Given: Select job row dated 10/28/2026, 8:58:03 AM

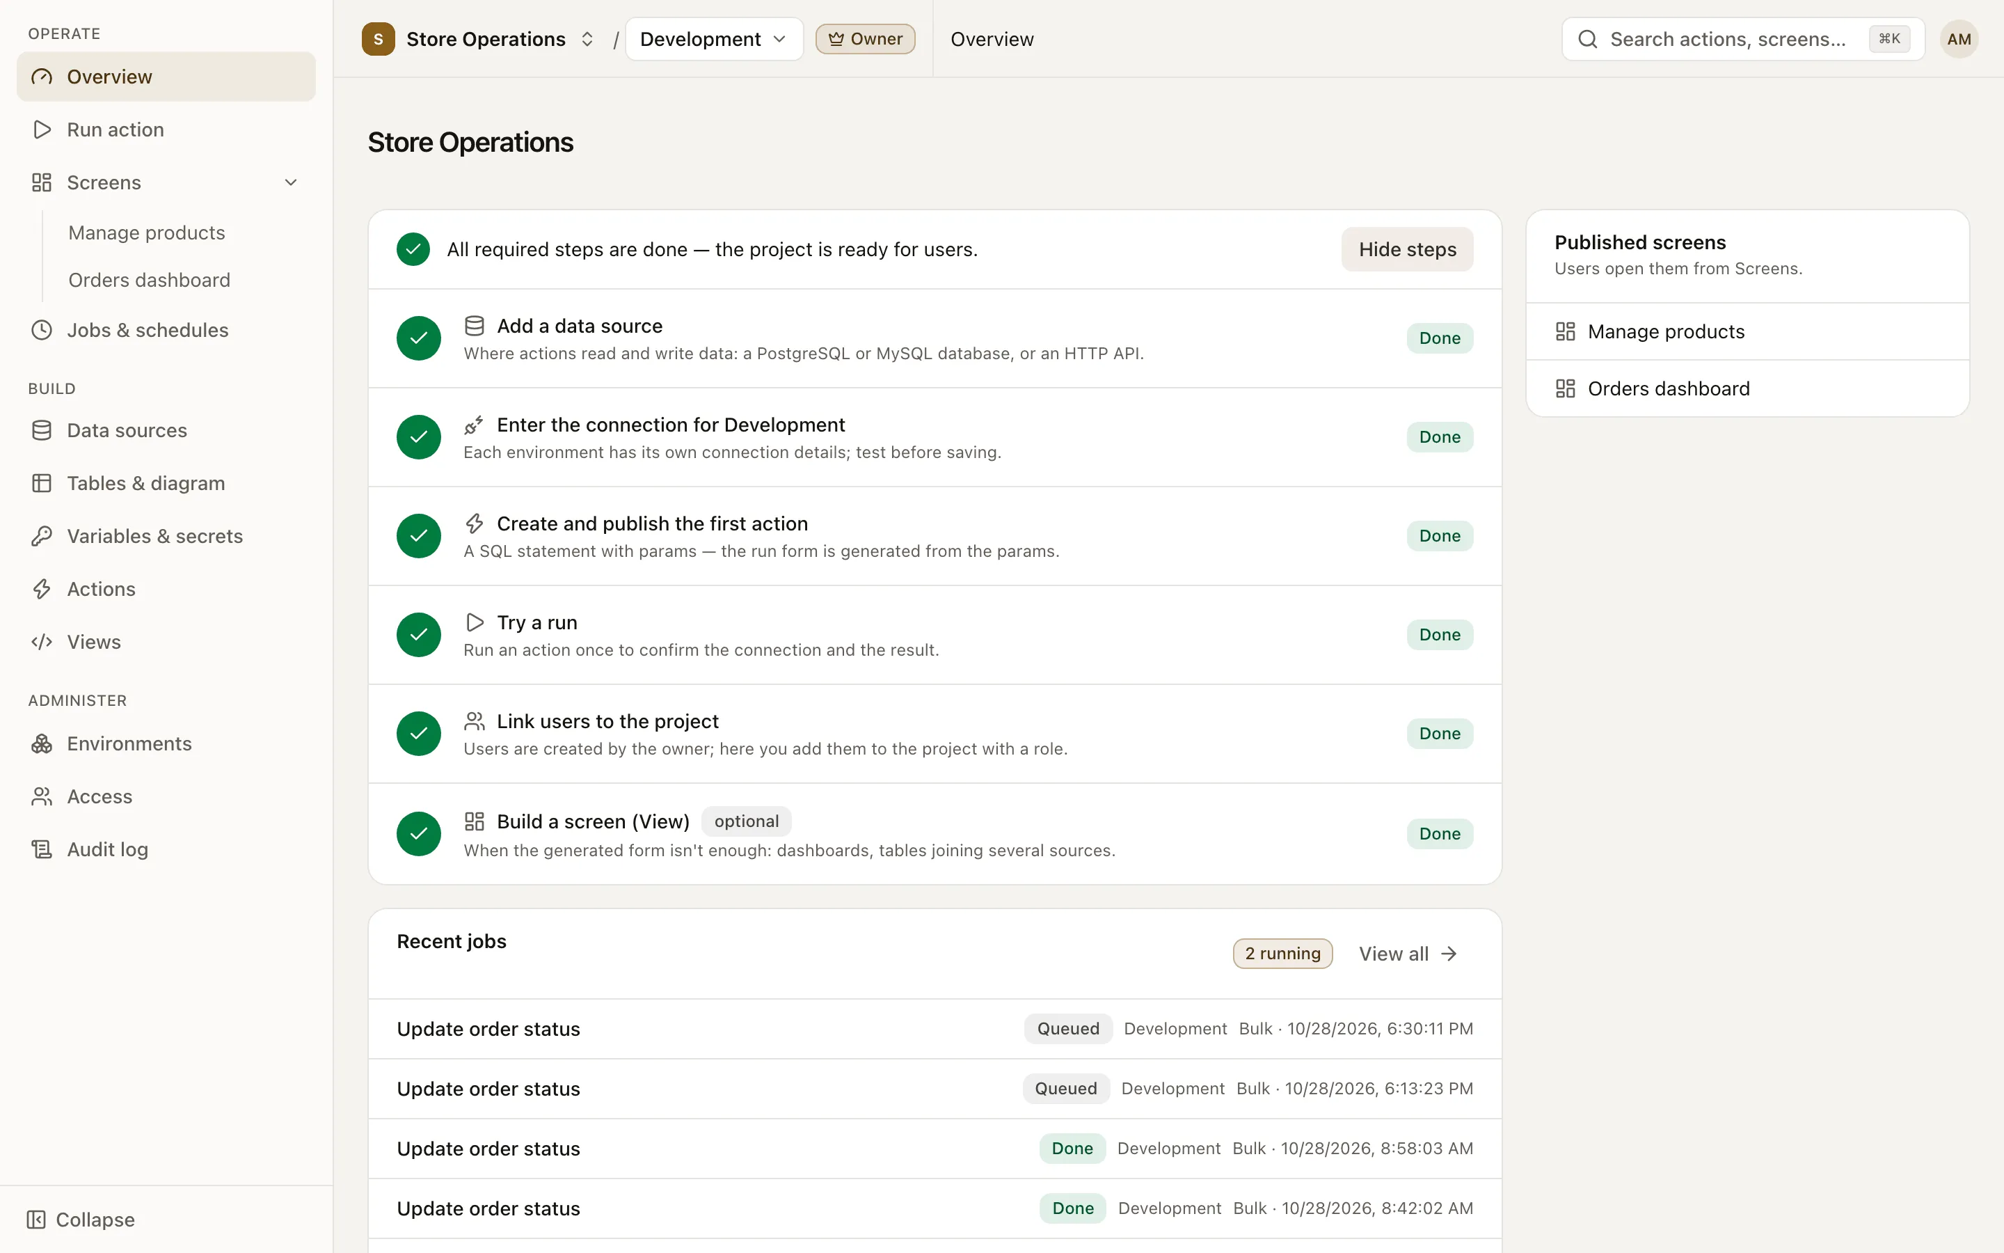Looking at the screenshot, I should click(x=935, y=1149).
